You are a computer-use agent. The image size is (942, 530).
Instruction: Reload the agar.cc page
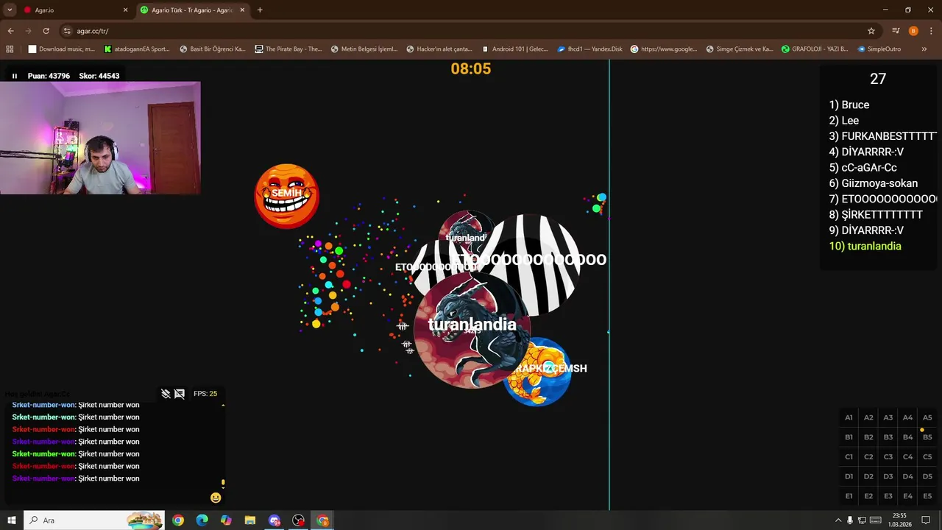(46, 31)
